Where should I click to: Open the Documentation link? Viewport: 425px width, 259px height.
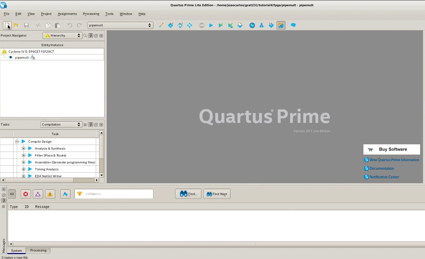379,168
